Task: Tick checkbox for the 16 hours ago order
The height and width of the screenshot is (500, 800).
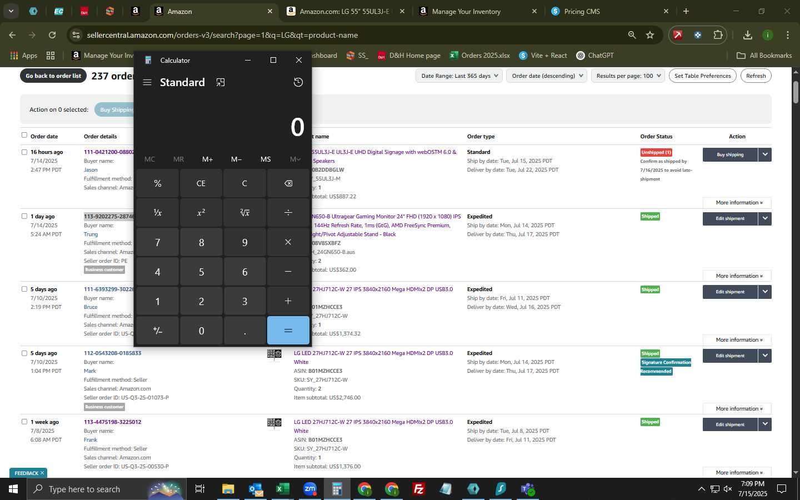Action: click(x=24, y=152)
